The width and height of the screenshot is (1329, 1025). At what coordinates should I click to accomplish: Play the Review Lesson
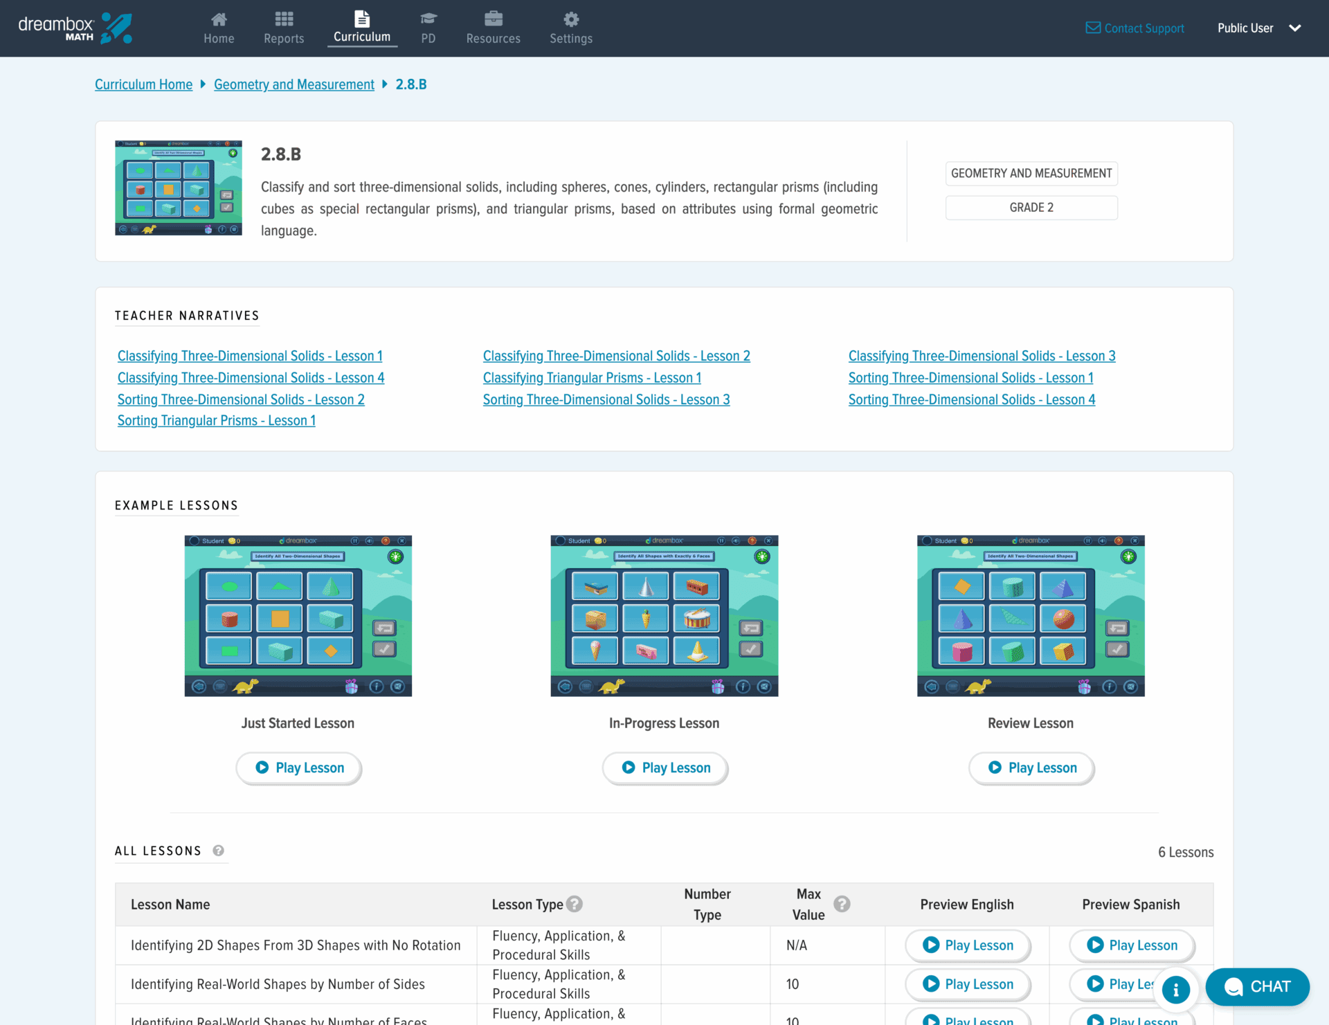(x=1031, y=768)
